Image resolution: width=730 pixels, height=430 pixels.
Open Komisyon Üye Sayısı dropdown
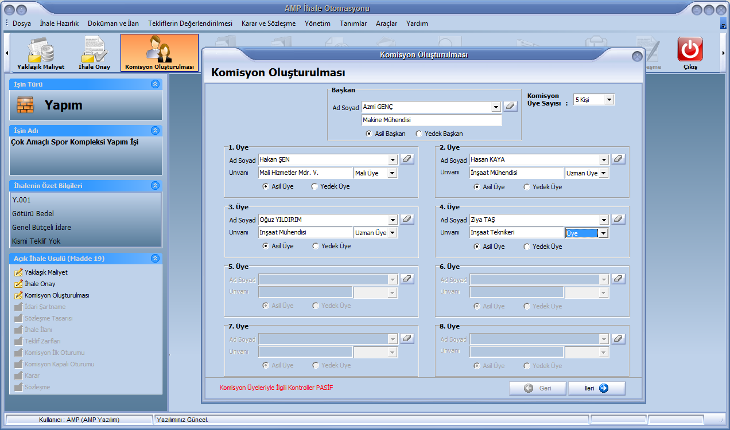(x=609, y=100)
